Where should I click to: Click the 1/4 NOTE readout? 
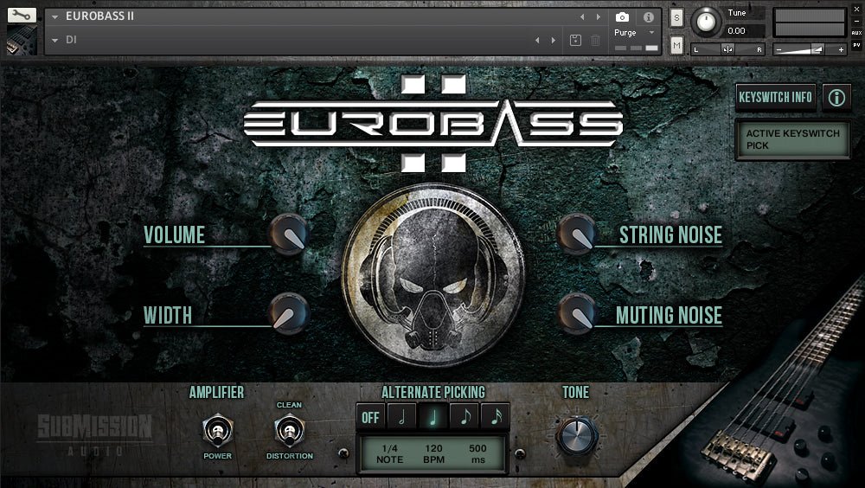389,453
